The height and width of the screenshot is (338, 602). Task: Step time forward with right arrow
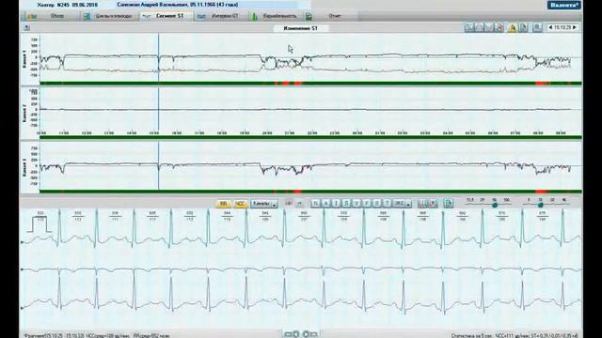point(575,27)
